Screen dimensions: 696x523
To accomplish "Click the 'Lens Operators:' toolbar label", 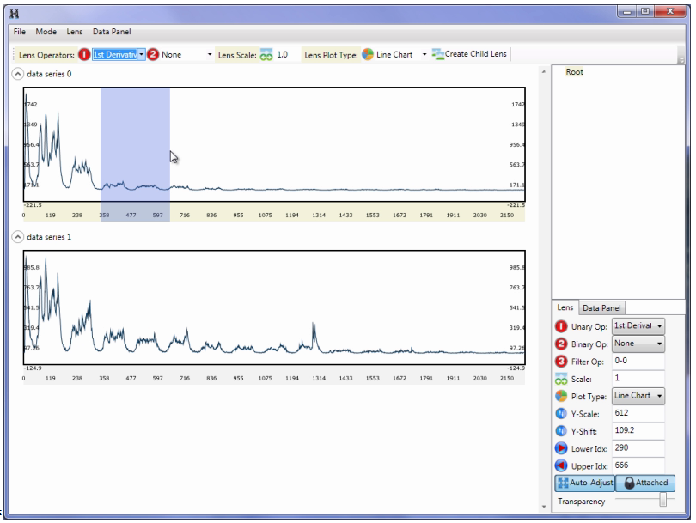I will pyautogui.click(x=46, y=55).
